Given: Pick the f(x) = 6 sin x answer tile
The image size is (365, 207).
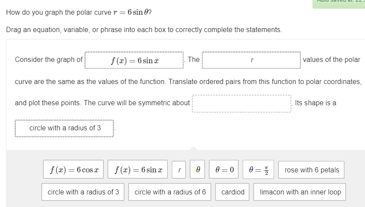Looking at the screenshot, I should [138, 170].
